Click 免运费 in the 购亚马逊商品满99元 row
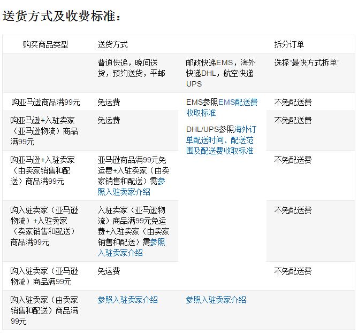The height and width of the screenshot is (336, 358). [109, 102]
